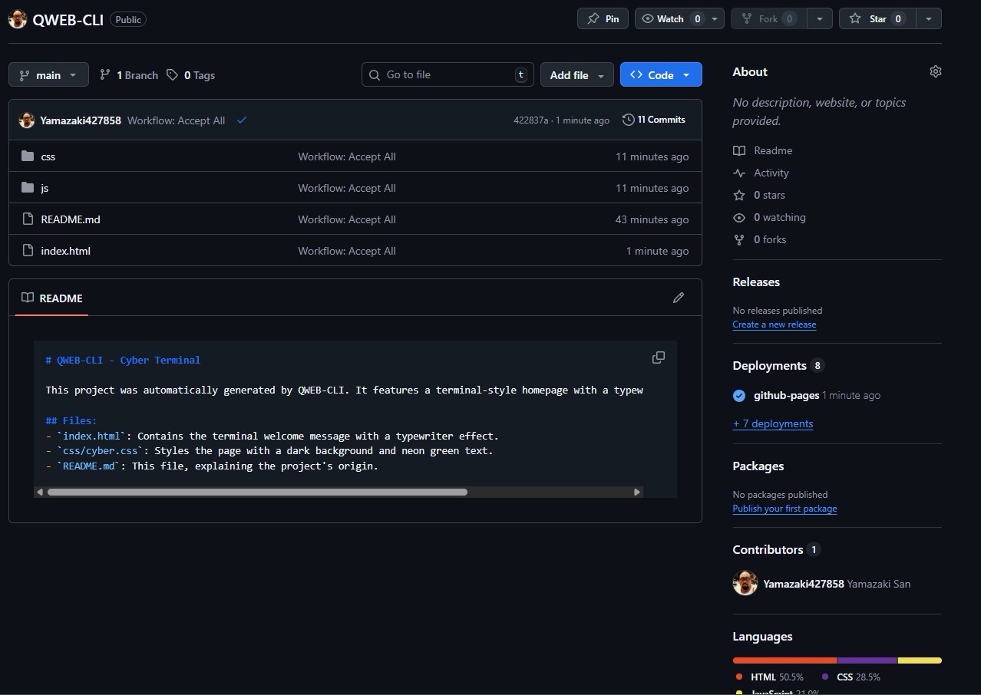
Task: Copy the README code block contents
Action: tap(659, 357)
